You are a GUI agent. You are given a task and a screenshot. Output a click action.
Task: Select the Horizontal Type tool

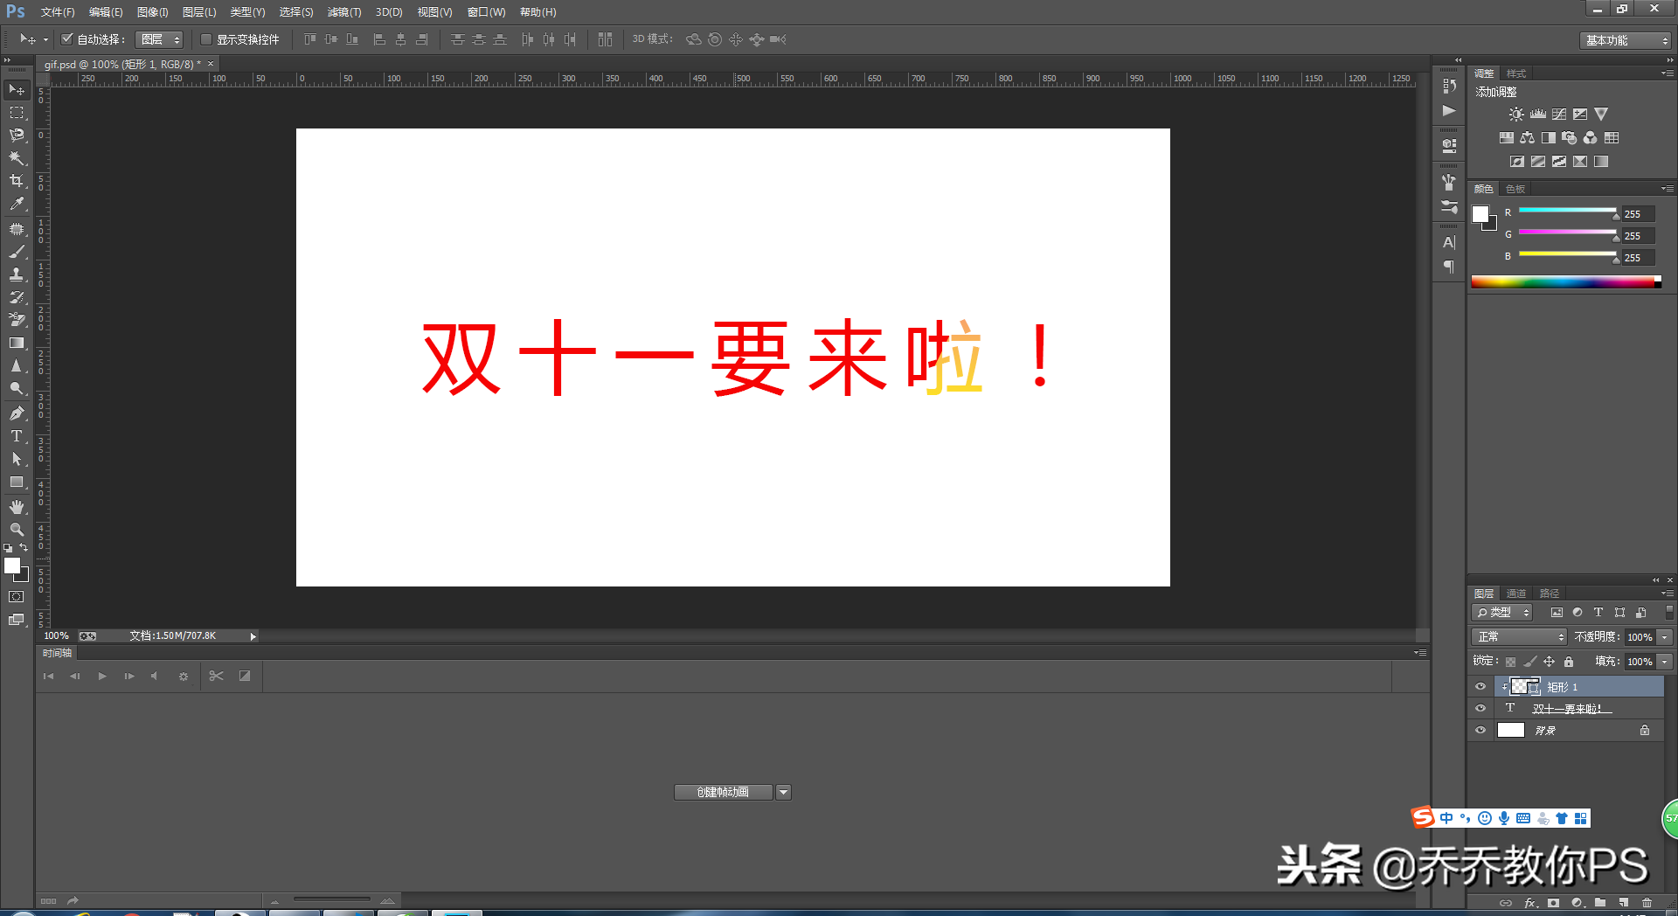pos(17,436)
